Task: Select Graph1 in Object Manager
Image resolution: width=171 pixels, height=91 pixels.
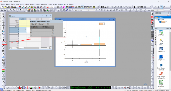Action: pyautogui.click(x=160, y=17)
